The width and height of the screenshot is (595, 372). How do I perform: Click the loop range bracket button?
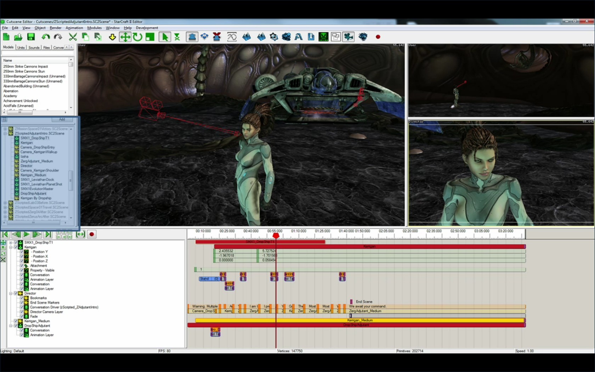pos(80,234)
